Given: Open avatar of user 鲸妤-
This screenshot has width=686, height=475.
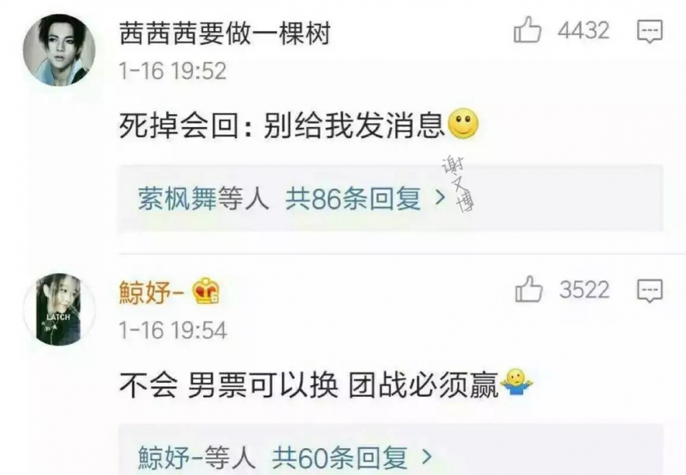Looking at the screenshot, I should tap(59, 310).
